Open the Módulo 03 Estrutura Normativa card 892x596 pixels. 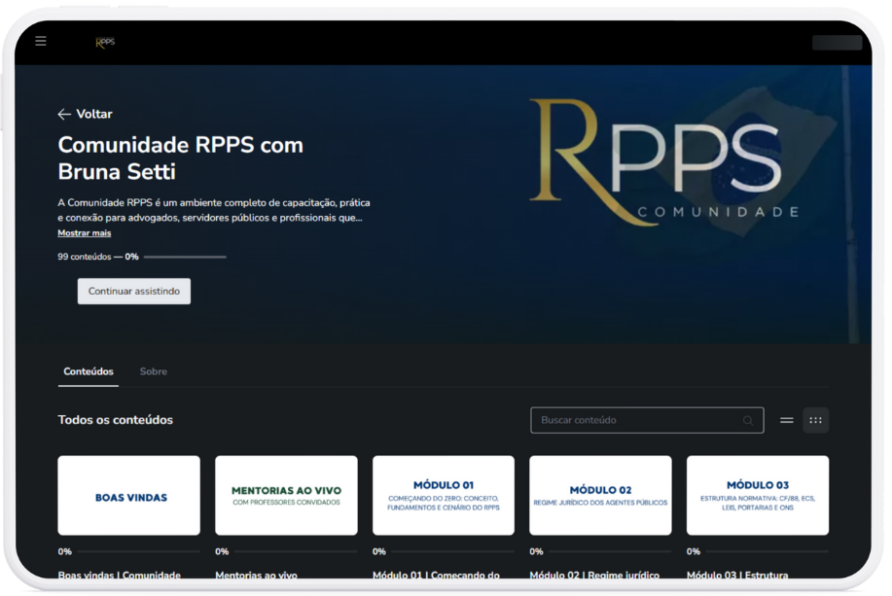click(758, 495)
